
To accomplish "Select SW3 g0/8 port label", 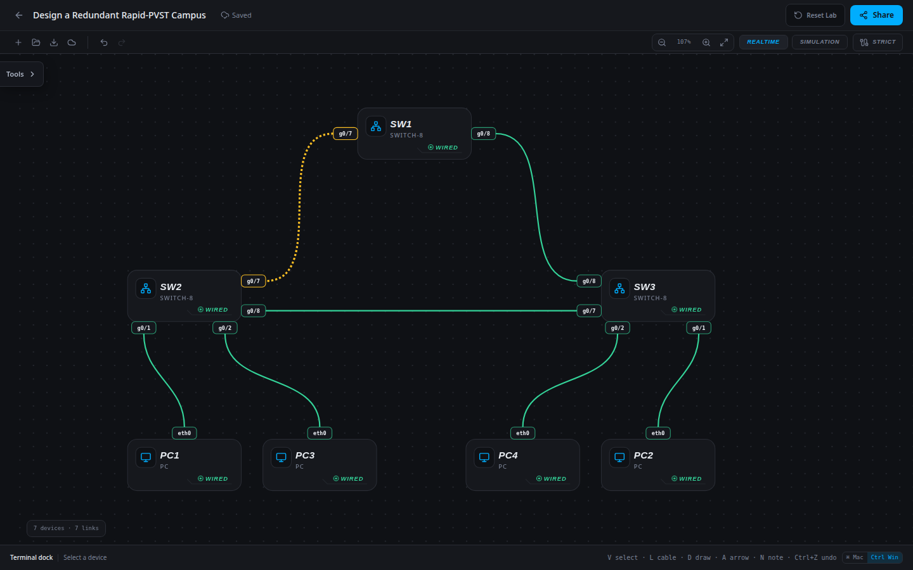I will pyautogui.click(x=589, y=281).
